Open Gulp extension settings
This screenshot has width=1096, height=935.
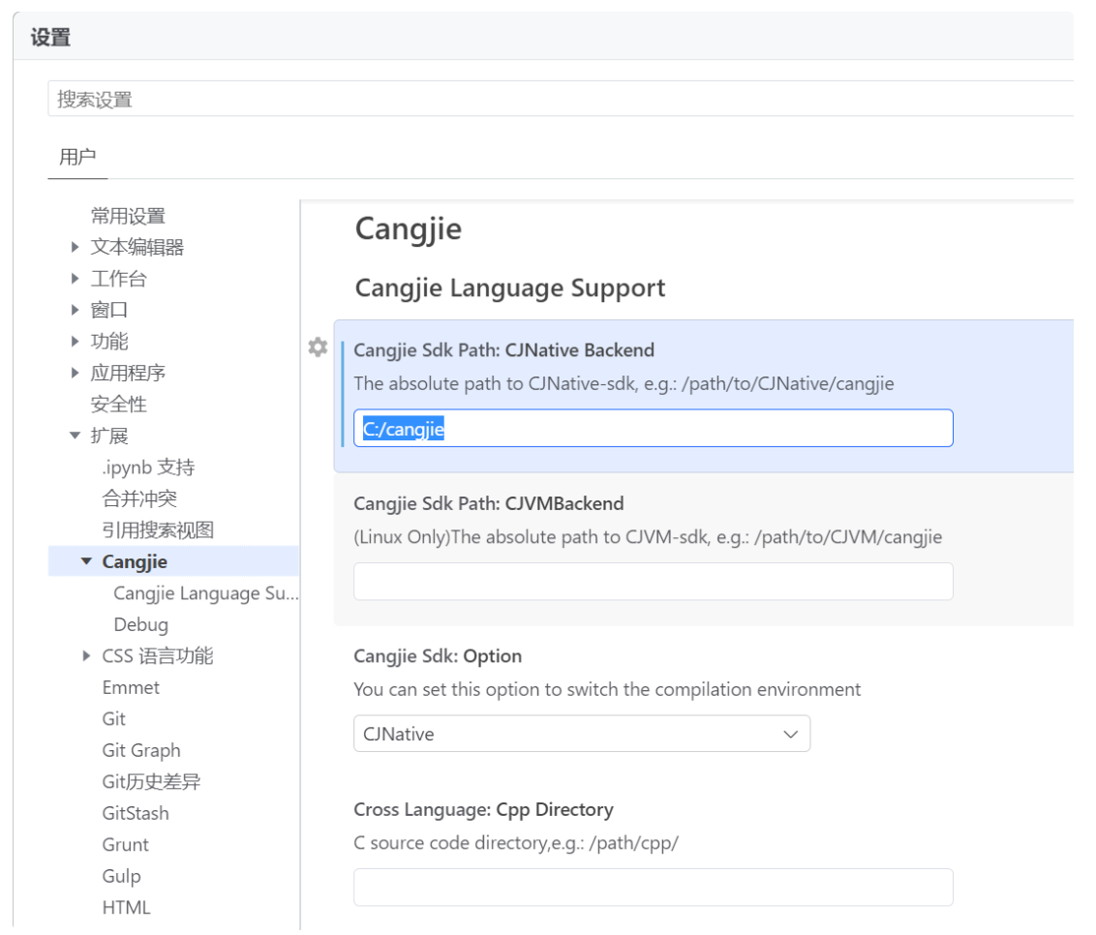coord(122,876)
